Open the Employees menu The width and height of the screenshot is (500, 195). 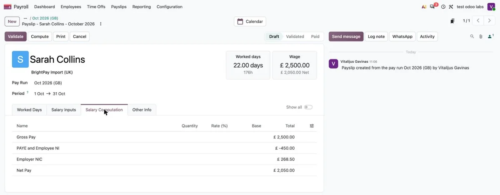point(71,7)
